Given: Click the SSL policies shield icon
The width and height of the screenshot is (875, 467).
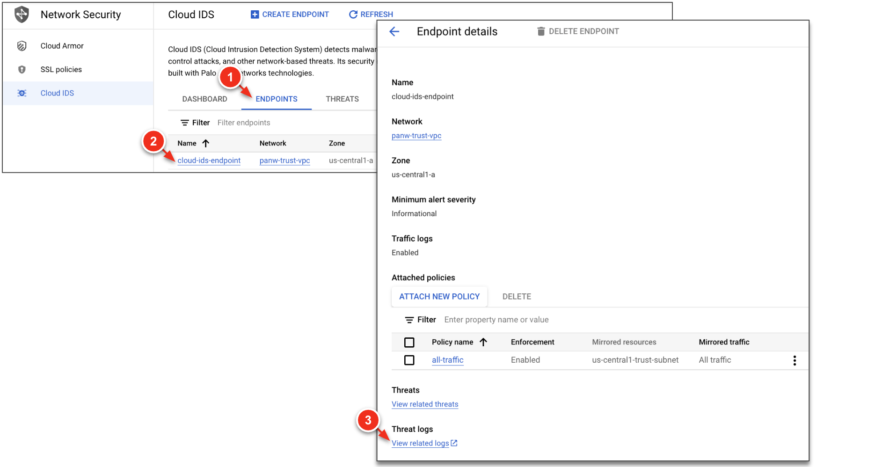Looking at the screenshot, I should pos(22,70).
